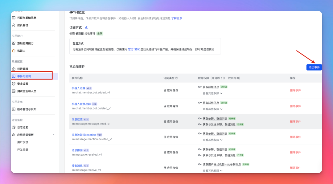The height and width of the screenshot is (184, 333).
Task: Click 删除事件 for the 消息撤回 event
Action: (295, 152)
